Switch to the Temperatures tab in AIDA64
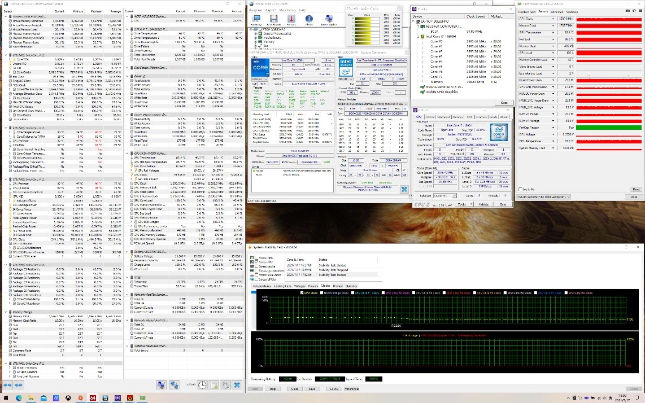Image resolution: width=645 pixels, height=403 pixels. (x=262, y=286)
